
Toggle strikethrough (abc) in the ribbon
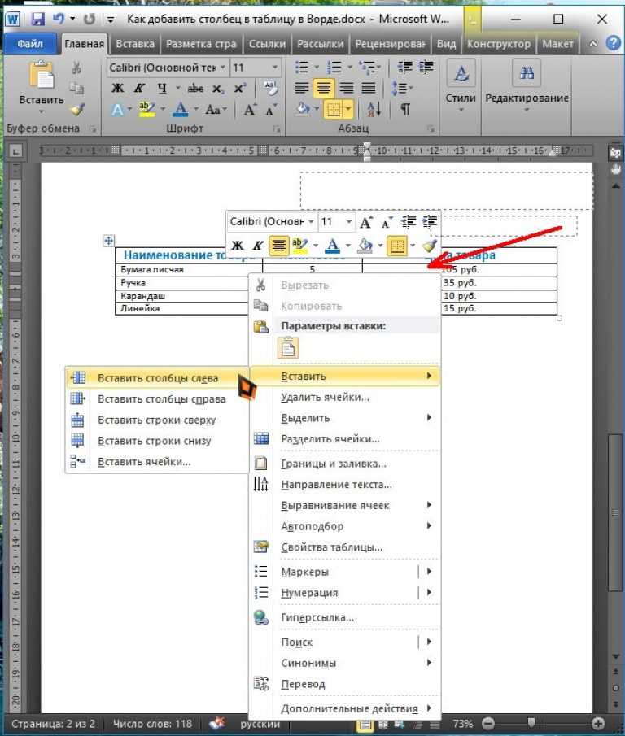[195, 88]
